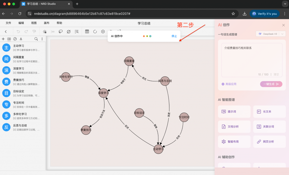
Task: Click the play button icon in toolbar
Action: [103, 32]
